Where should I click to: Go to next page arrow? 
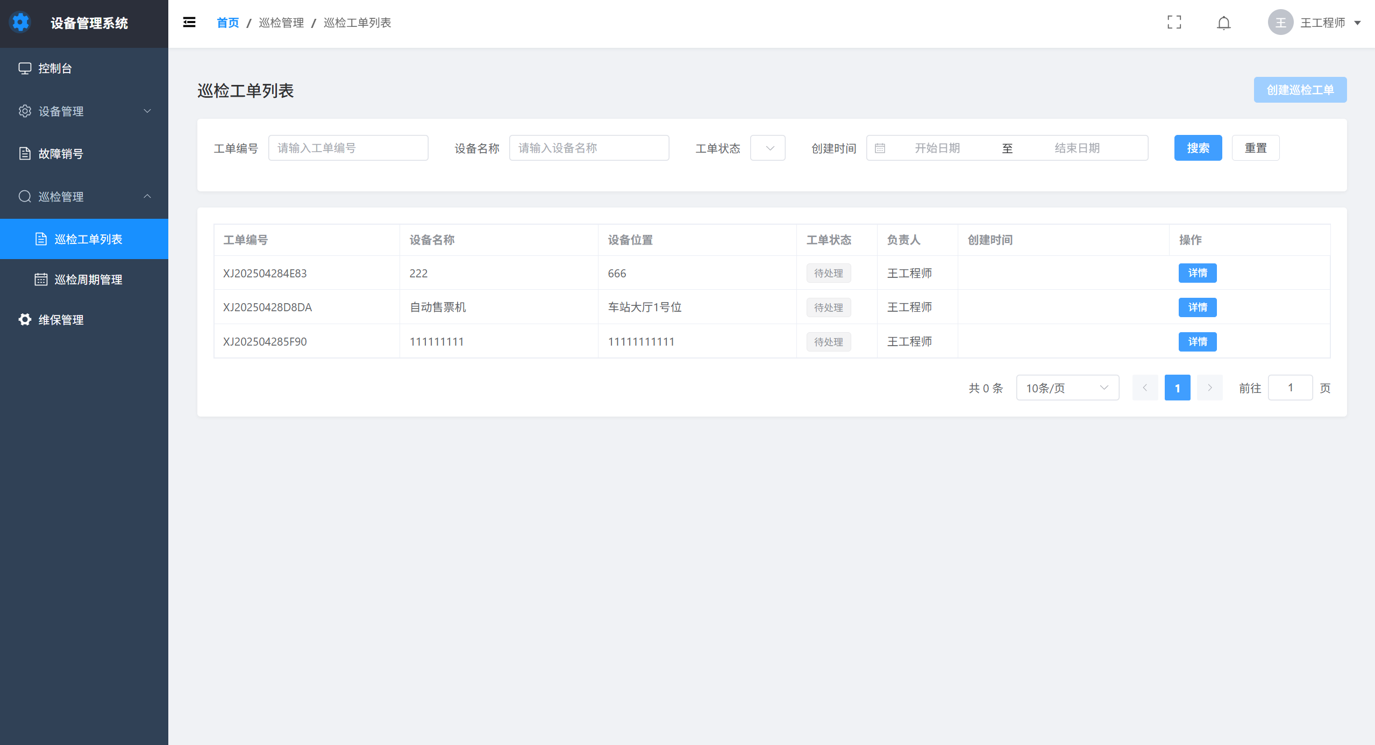(1210, 388)
